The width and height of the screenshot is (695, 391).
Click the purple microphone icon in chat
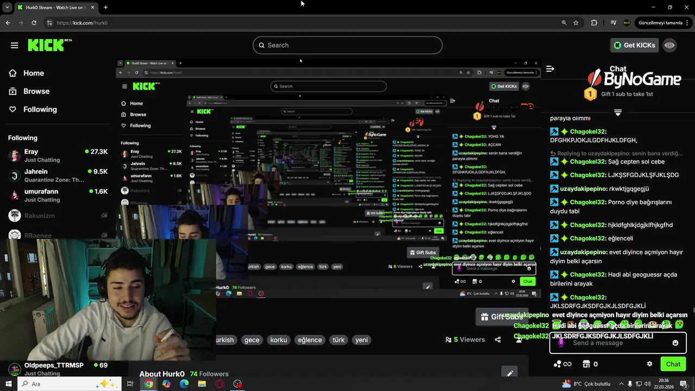click(561, 343)
